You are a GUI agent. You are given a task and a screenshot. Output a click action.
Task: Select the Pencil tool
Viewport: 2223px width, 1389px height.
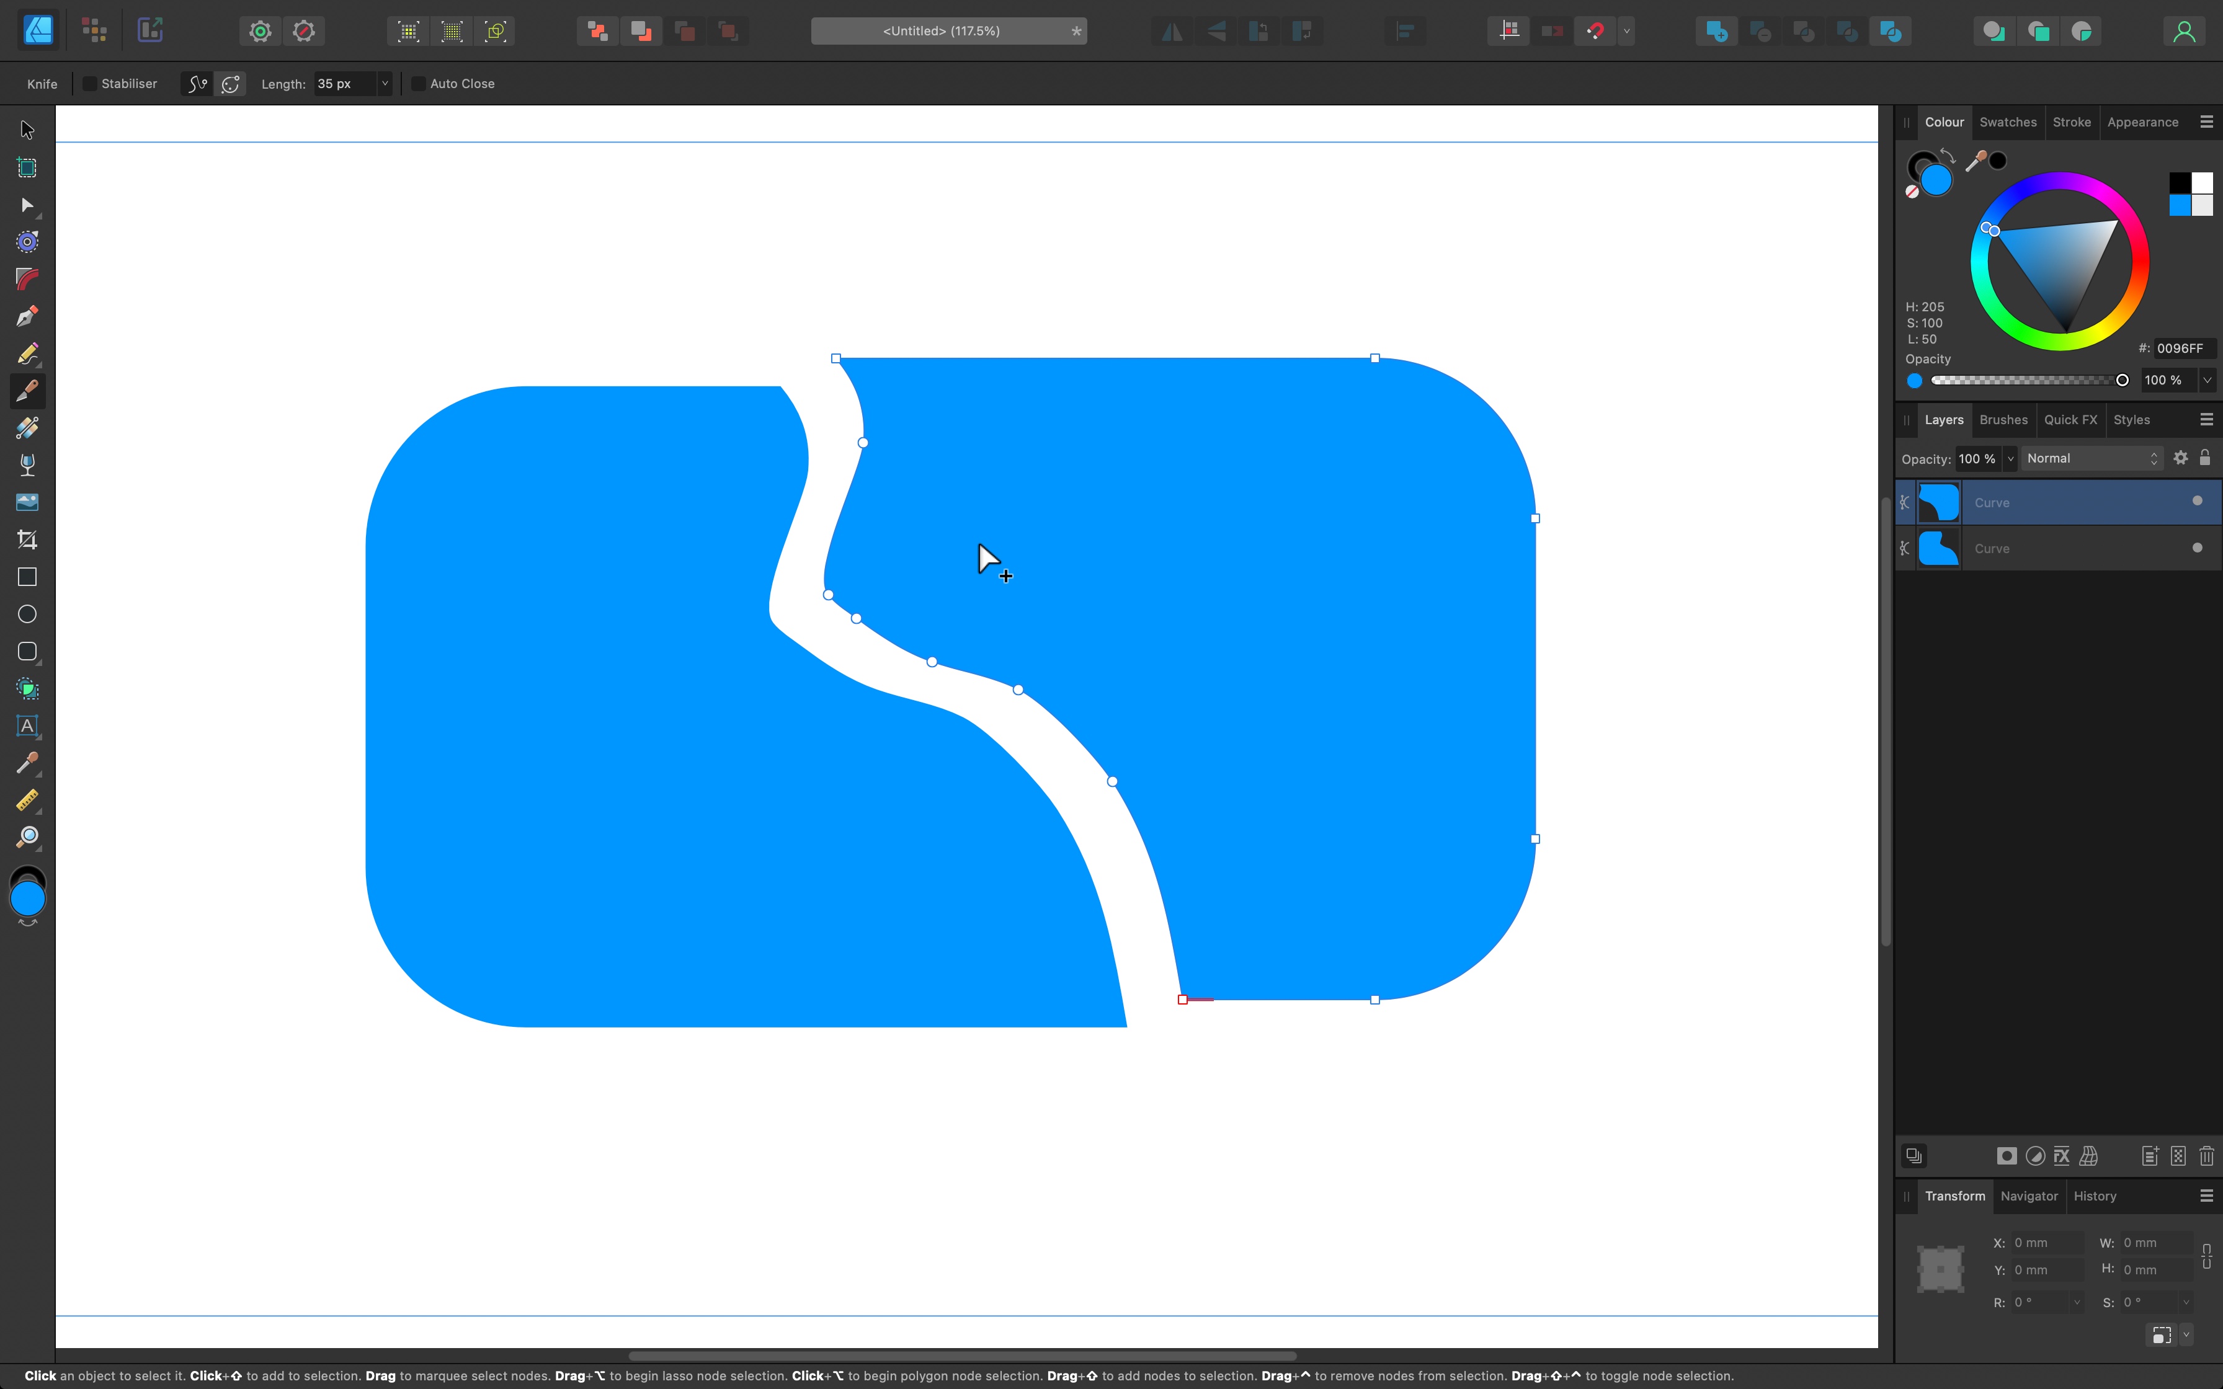tap(27, 353)
